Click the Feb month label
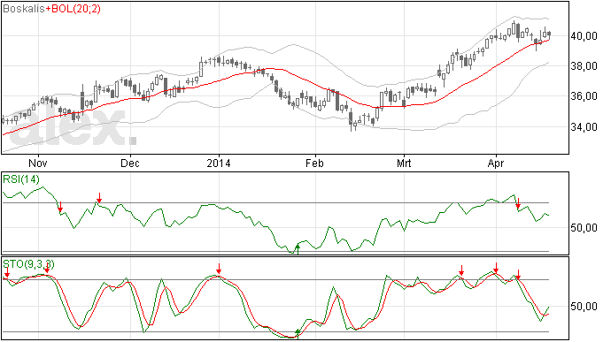 tap(314, 163)
